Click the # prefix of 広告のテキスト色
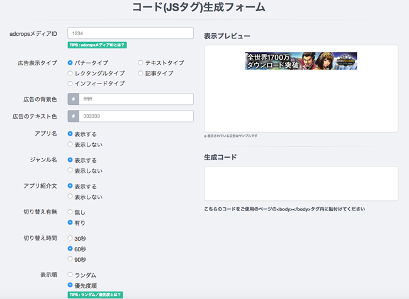 point(73,116)
